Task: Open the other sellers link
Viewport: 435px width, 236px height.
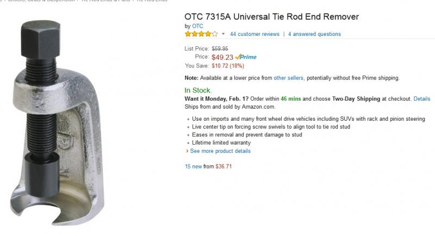Action: 288,78
